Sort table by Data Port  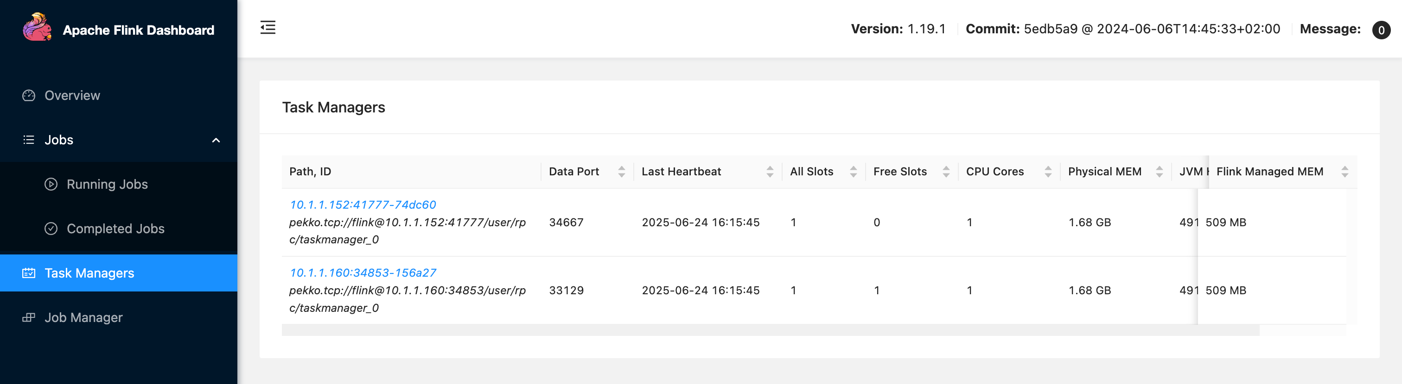tap(621, 172)
